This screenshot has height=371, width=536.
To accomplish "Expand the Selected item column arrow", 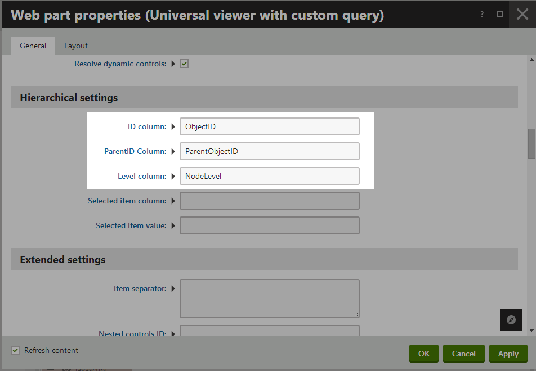I will (173, 201).
